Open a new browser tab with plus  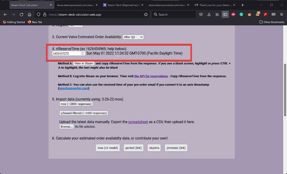coord(243,5)
